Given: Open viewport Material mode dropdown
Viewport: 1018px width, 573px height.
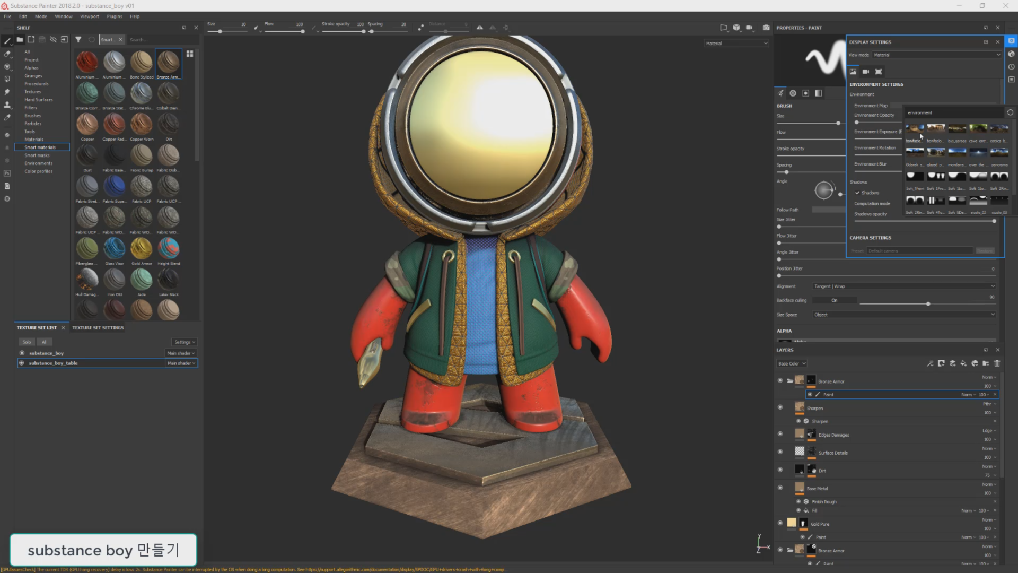Looking at the screenshot, I should [x=736, y=43].
